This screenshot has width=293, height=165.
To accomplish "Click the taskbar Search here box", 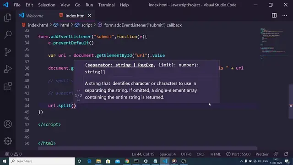I will (x=42, y=161).
